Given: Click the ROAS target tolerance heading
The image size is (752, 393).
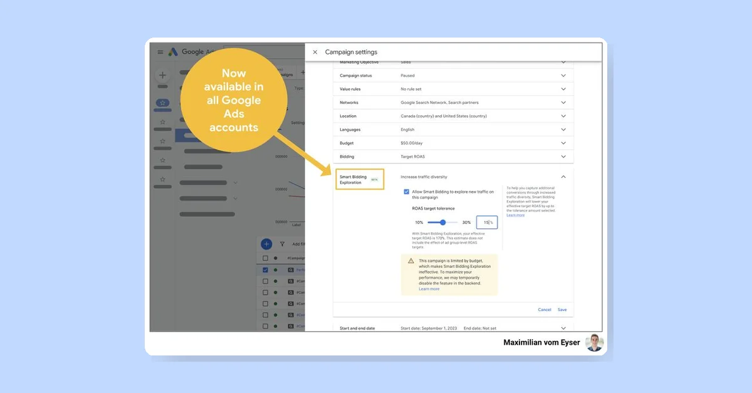Looking at the screenshot, I should 433,208.
